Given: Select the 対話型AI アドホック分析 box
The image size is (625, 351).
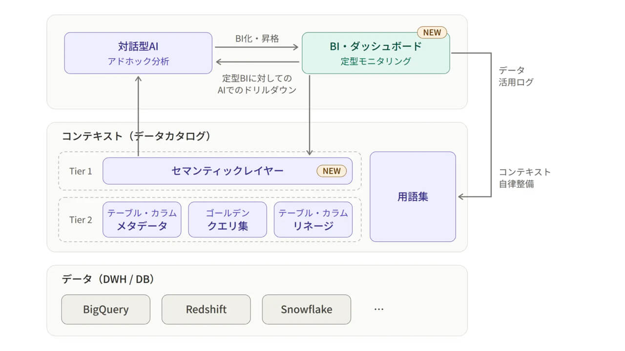Looking at the screenshot, I should click(138, 53).
